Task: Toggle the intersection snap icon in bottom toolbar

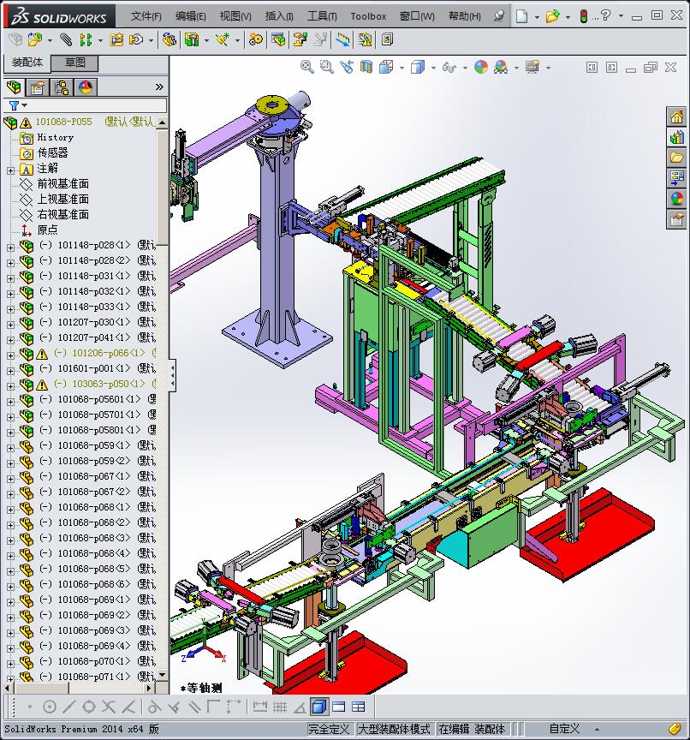Action: click(109, 707)
